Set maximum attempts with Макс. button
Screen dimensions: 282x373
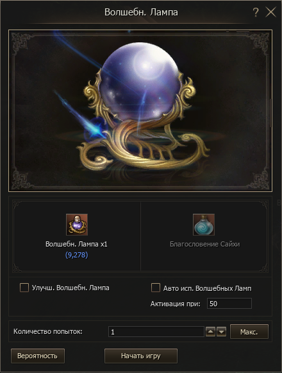click(249, 332)
